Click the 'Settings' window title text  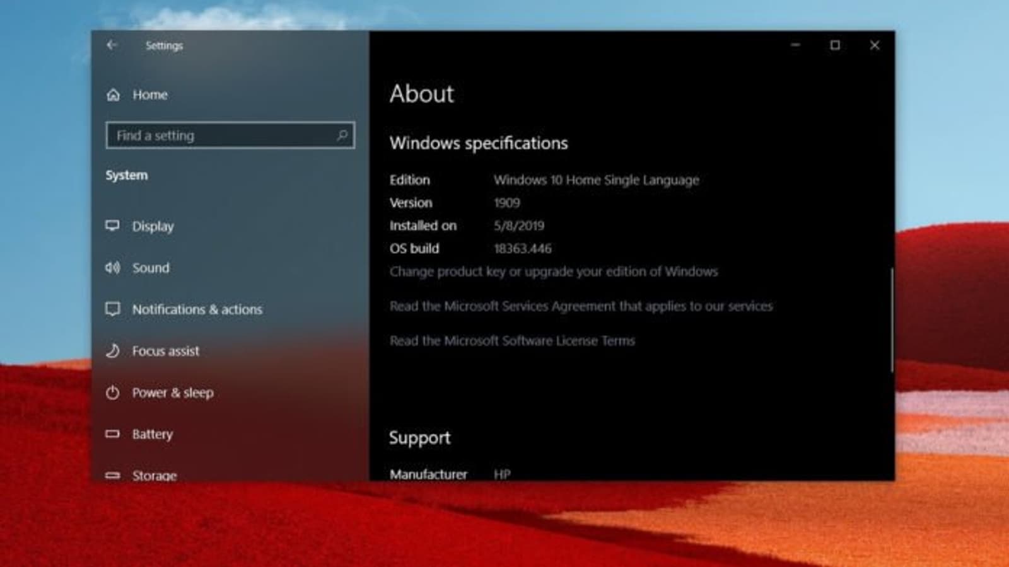point(164,45)
